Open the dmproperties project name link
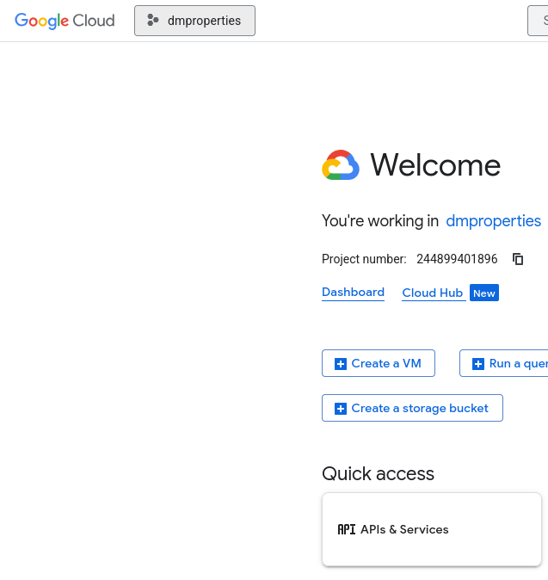The image size is (548, 580). coord(493,221)
